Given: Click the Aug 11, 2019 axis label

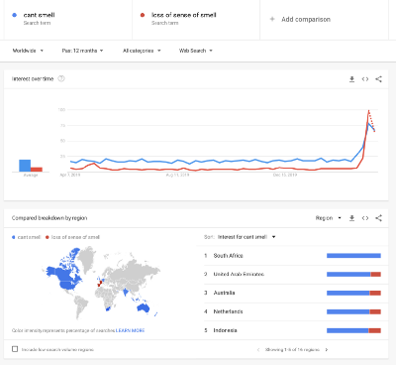Looking at the screenshot, I should coord(177,175).
